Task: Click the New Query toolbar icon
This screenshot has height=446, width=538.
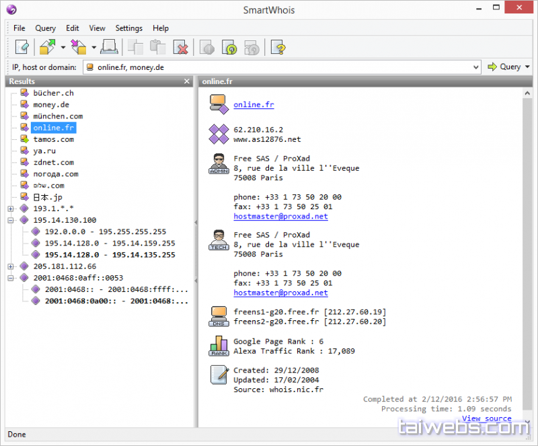Action: coord(22,47)
